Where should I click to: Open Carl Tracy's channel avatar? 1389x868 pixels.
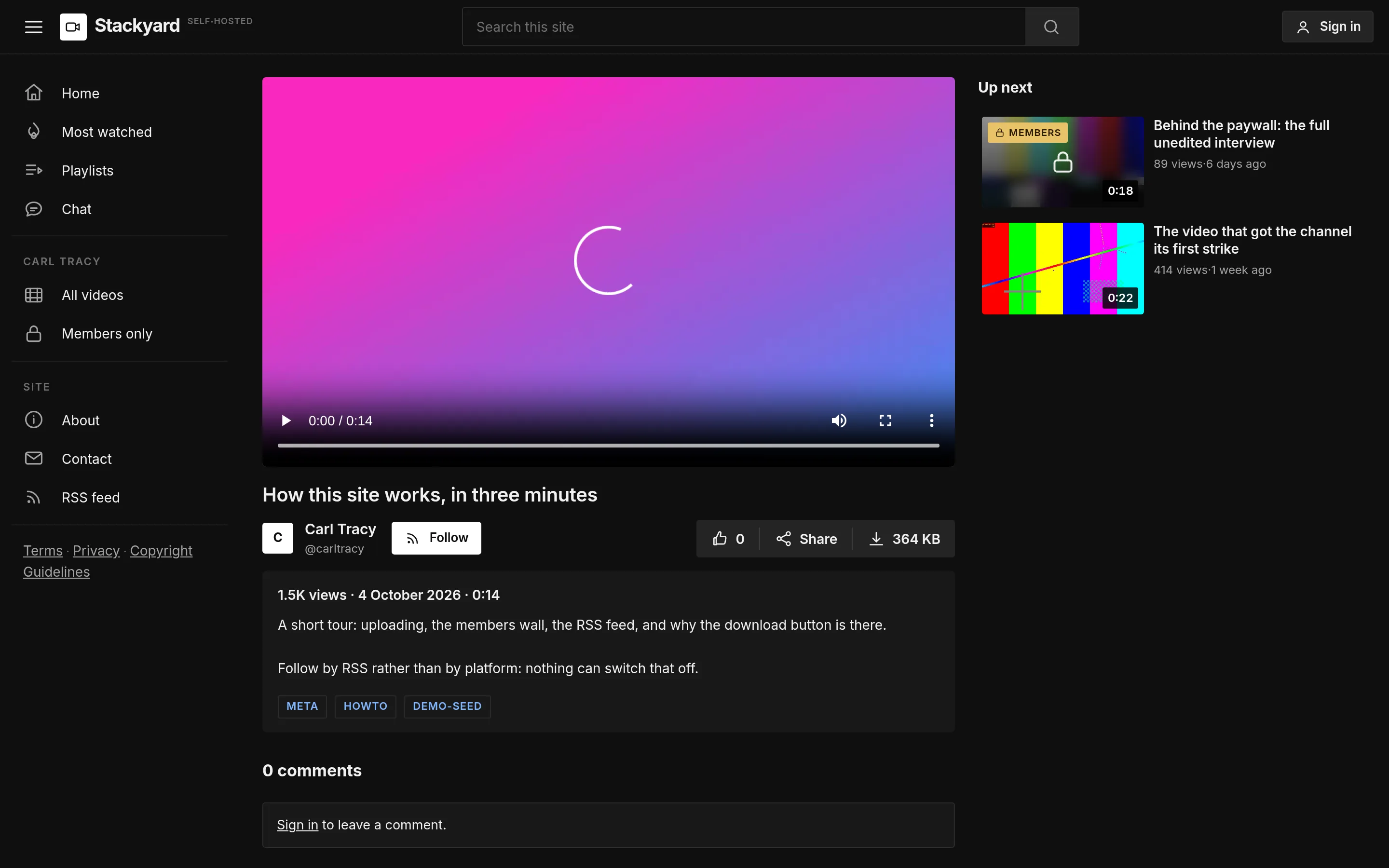(278, 538)
